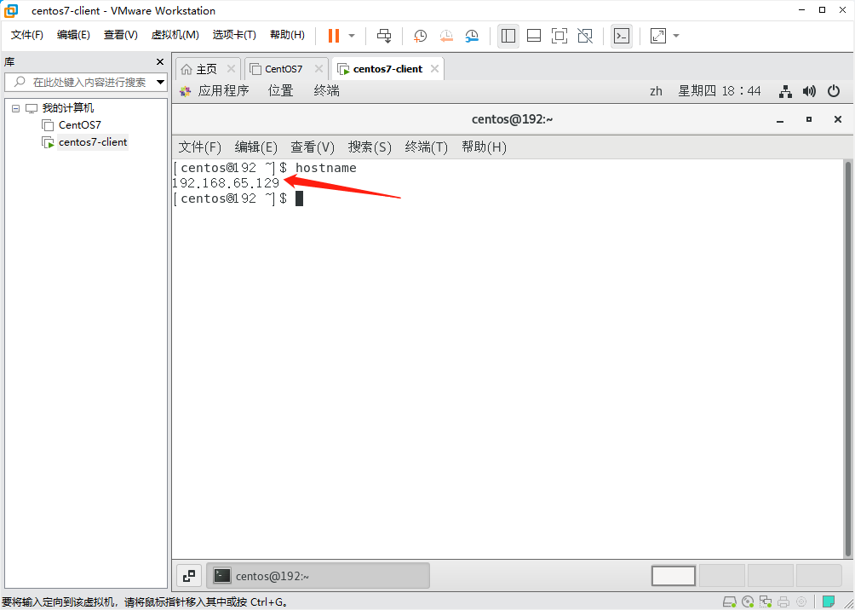The width and height of the screenshot is (855, 610).
Task: Select the first workspace in the switcher
Action: pos(674,576)
